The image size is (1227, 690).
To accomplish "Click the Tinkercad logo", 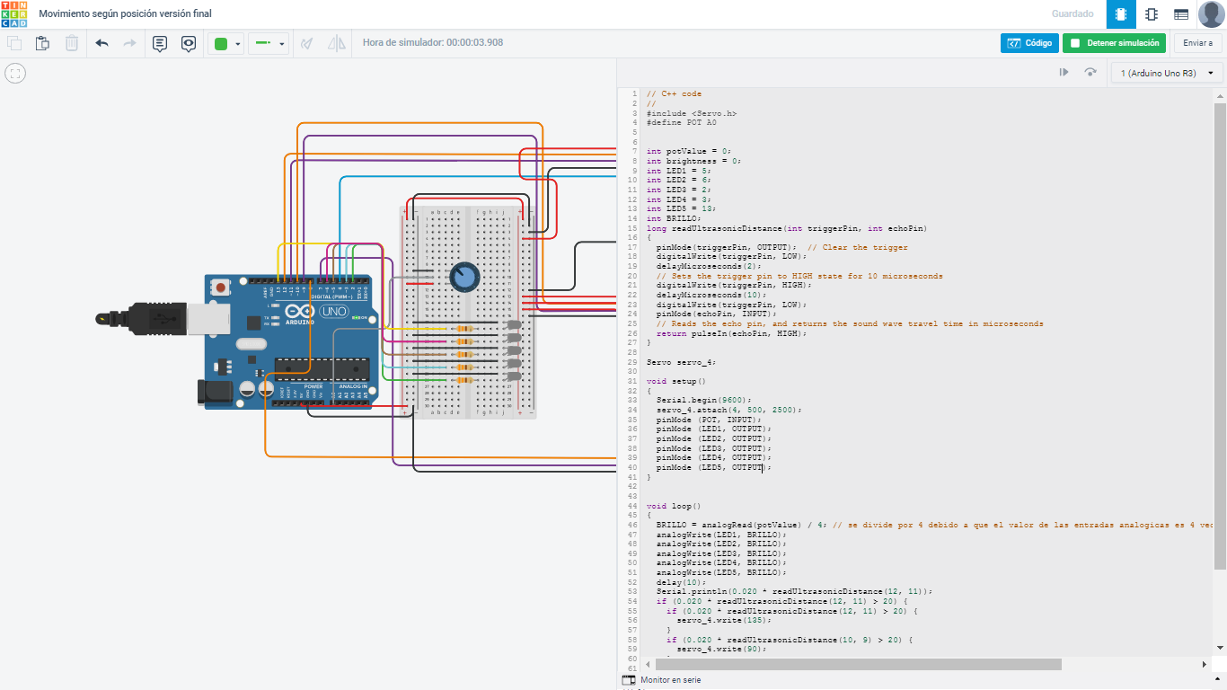I will point(14,14).
